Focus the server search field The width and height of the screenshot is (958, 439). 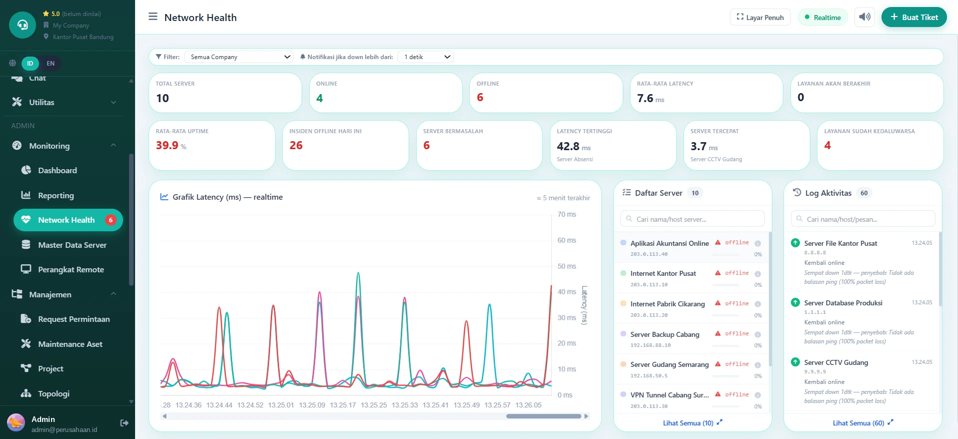(x=692, y=219)
